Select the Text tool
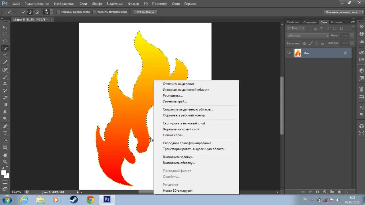Viewport: 365px width, 205px height. coord(5,133)
